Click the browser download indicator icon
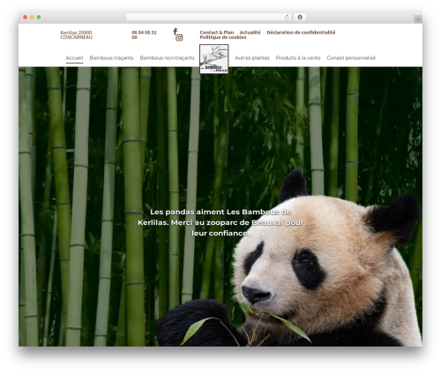Screen dimensions: 441x373 coord(300,18)
